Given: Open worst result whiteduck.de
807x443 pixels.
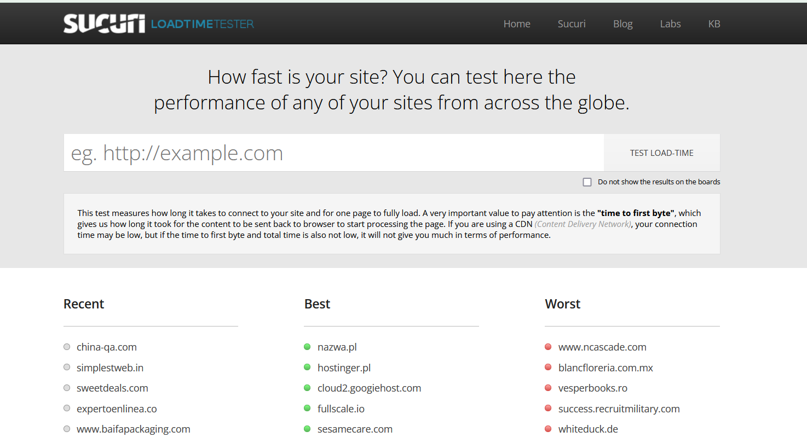Looking at the screenshot, I should [x=588, y=429].
